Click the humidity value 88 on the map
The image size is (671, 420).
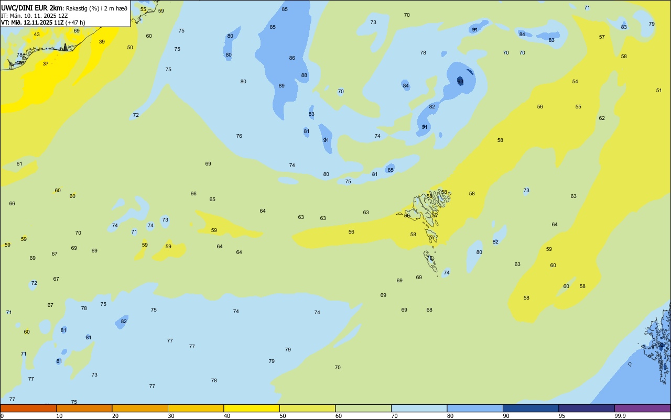pos(304,75)
